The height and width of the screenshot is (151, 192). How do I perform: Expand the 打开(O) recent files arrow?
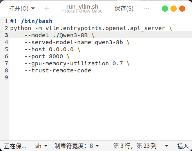(33, 9)
